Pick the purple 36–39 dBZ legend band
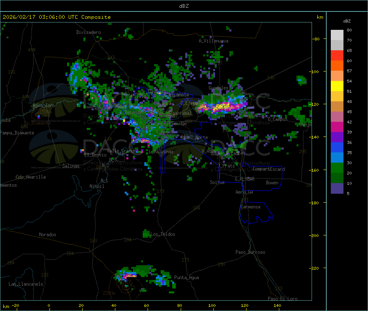Screen dimensions: 368x311 (337, 137)
